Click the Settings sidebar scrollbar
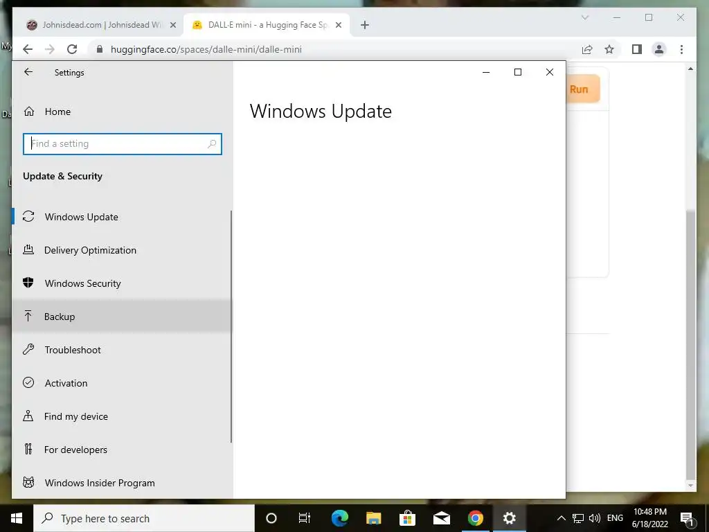 tap(231, 326)
